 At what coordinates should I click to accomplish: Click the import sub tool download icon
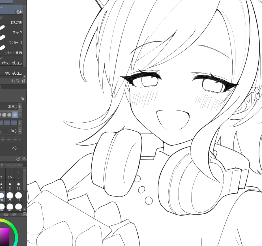12,81
